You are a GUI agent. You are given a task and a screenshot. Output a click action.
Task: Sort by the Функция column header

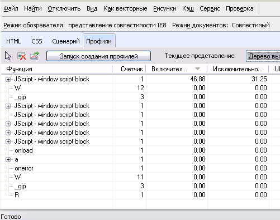(x=56, y=69)
